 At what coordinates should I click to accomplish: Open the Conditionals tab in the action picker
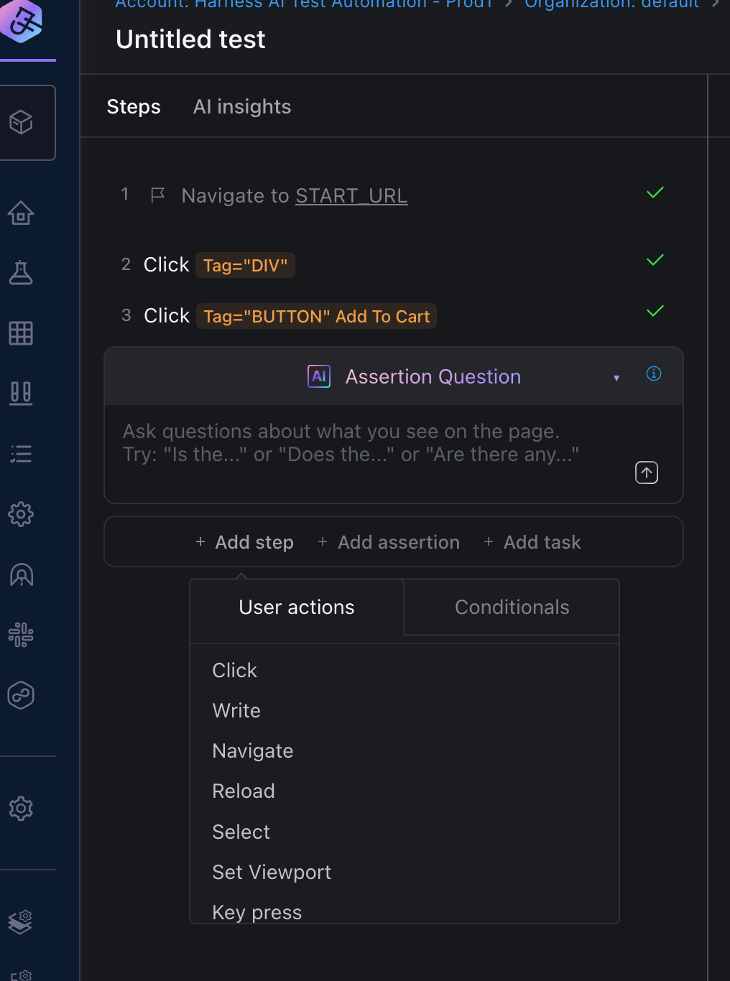click(x=511, y=607)
